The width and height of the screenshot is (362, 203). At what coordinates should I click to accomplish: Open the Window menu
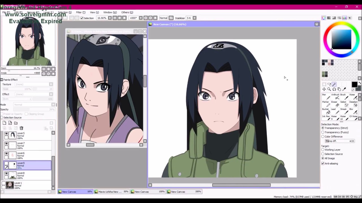point(110,12)
